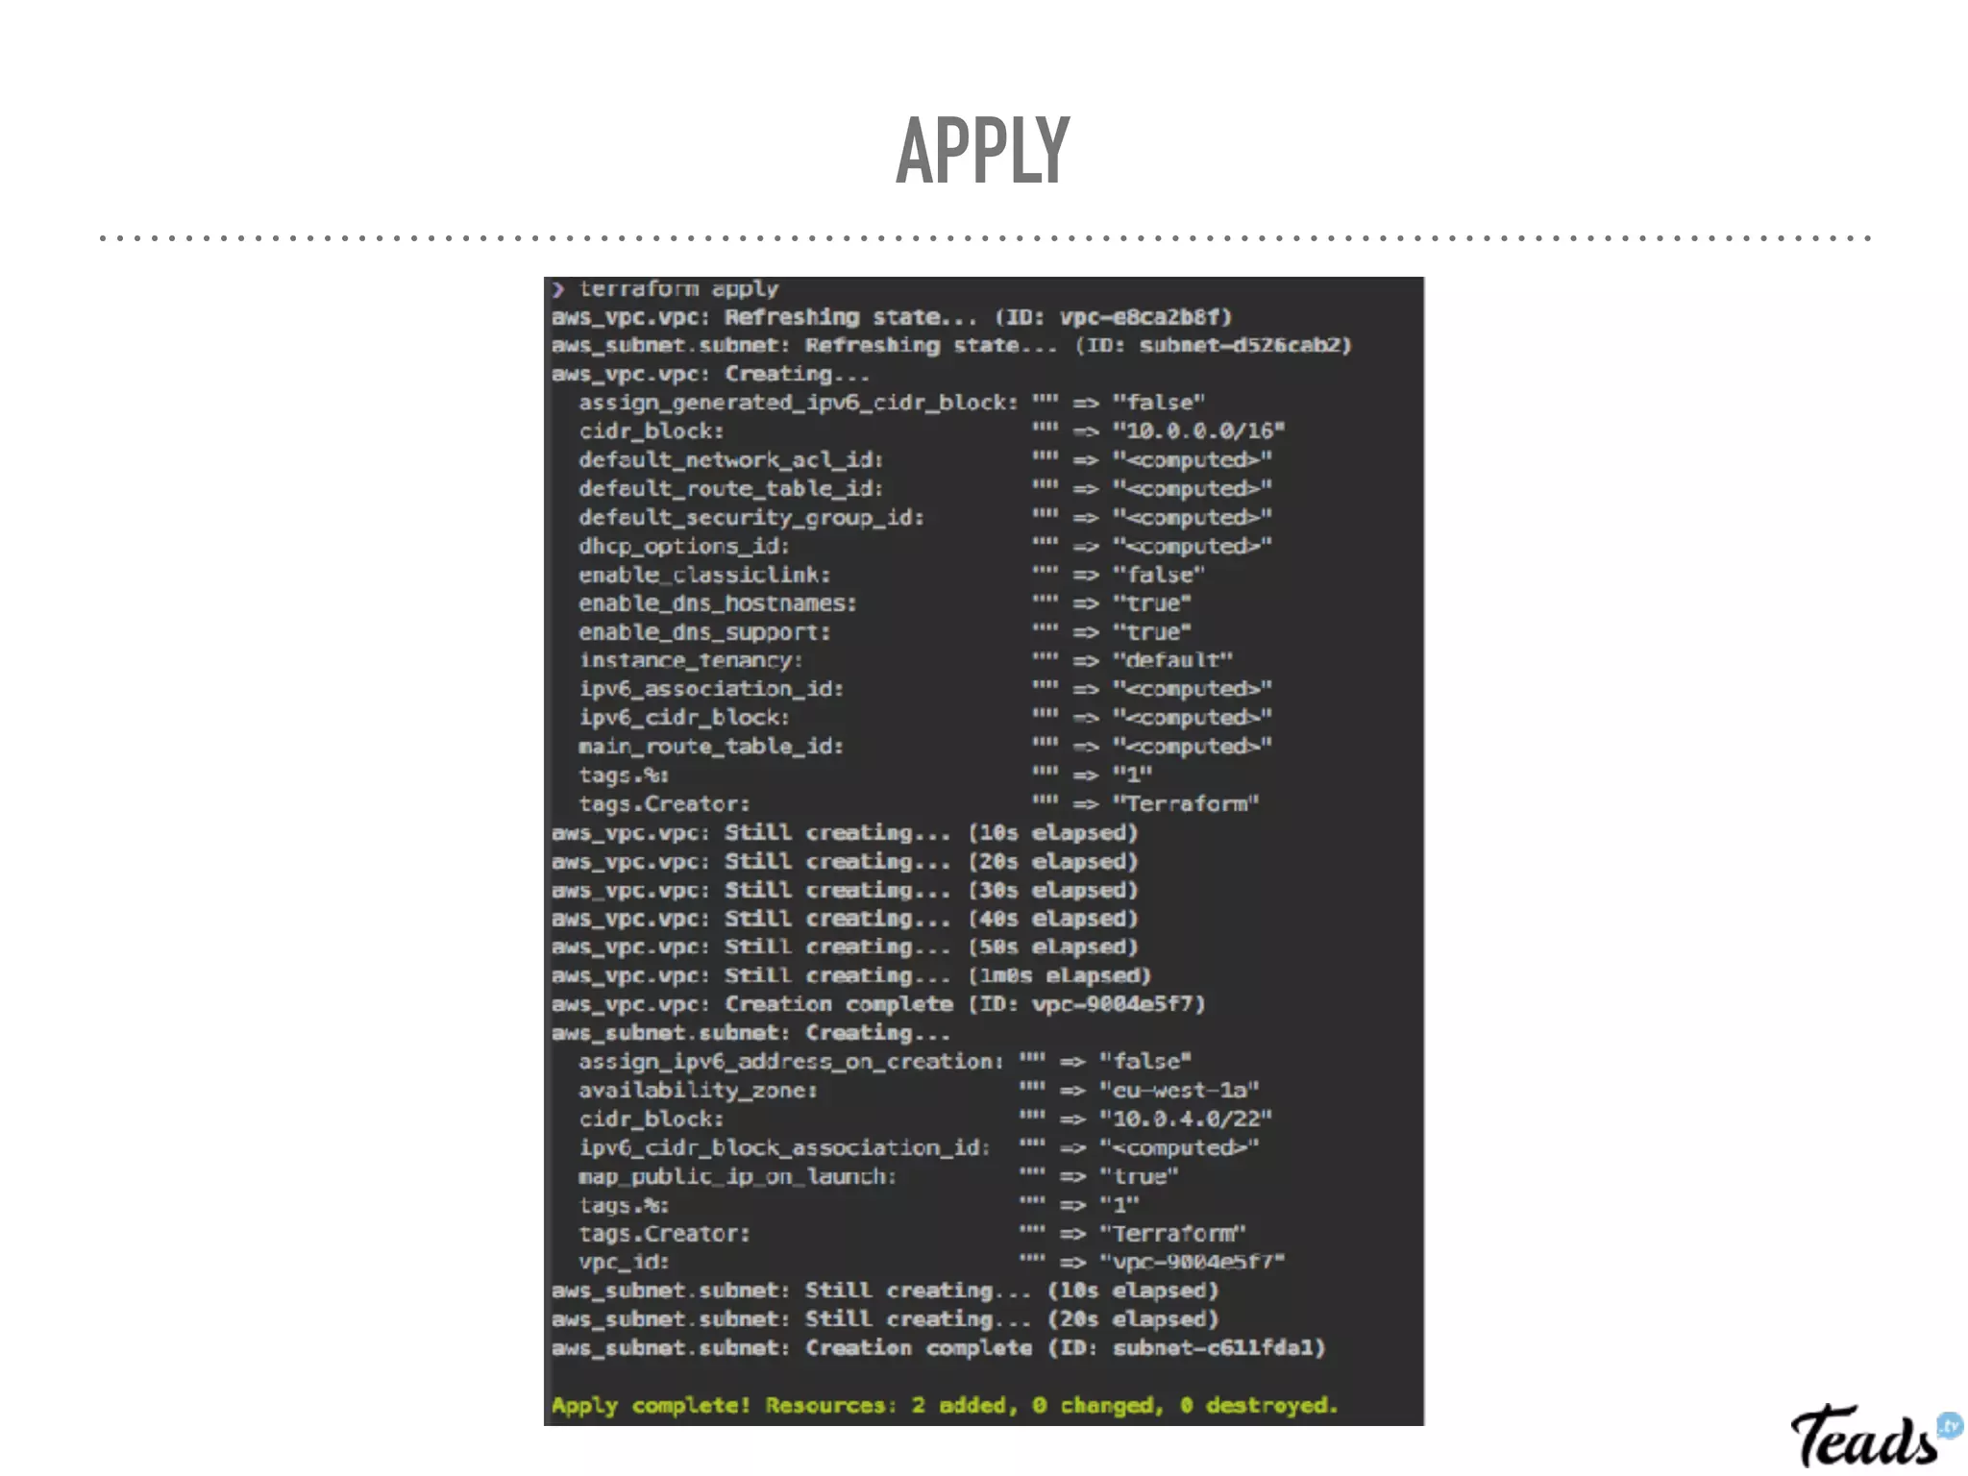Click the subnet still creating 20s elapsed line
Viewport: 1968px width, 1476px height.
tap(884, 1319)
